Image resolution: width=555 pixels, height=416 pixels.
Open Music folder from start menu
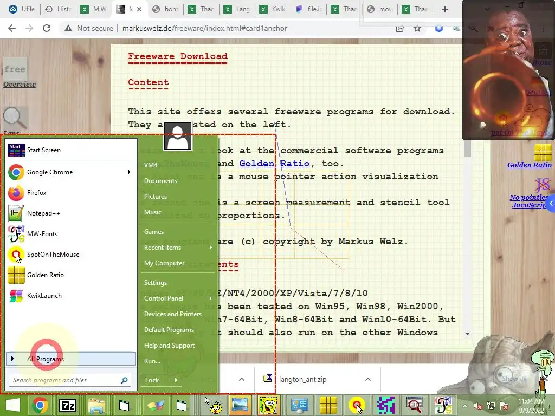(152, 212)
